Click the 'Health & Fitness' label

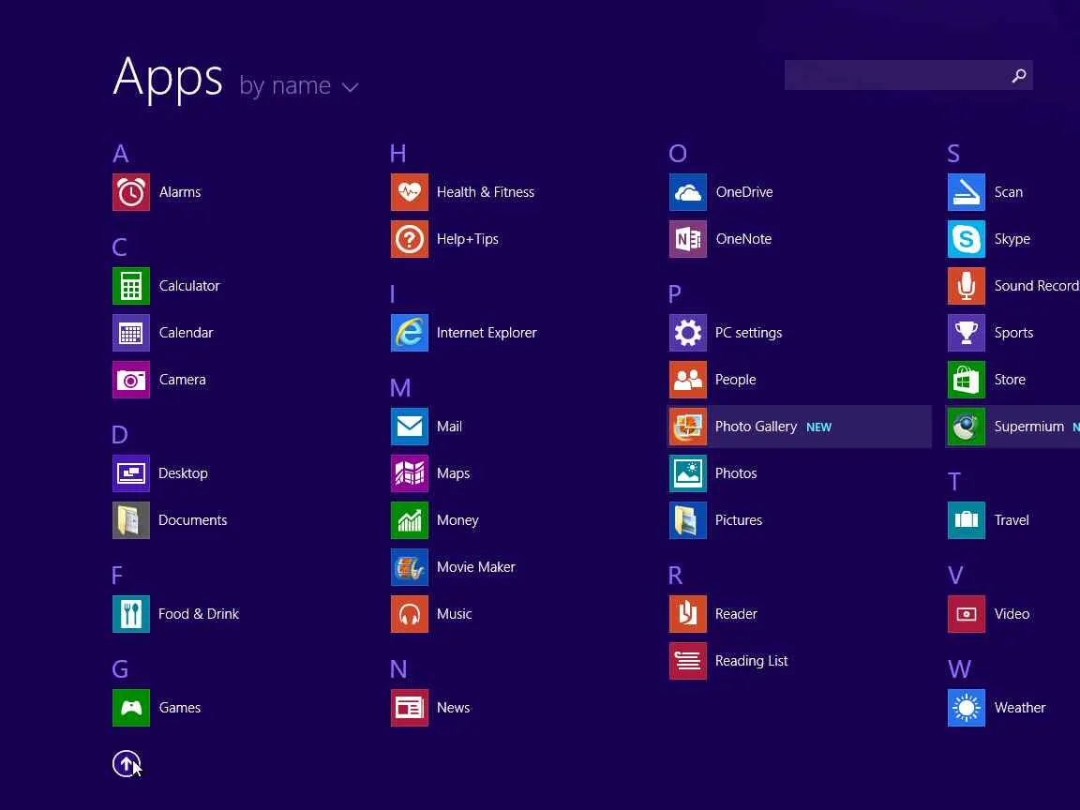point(485,192)
